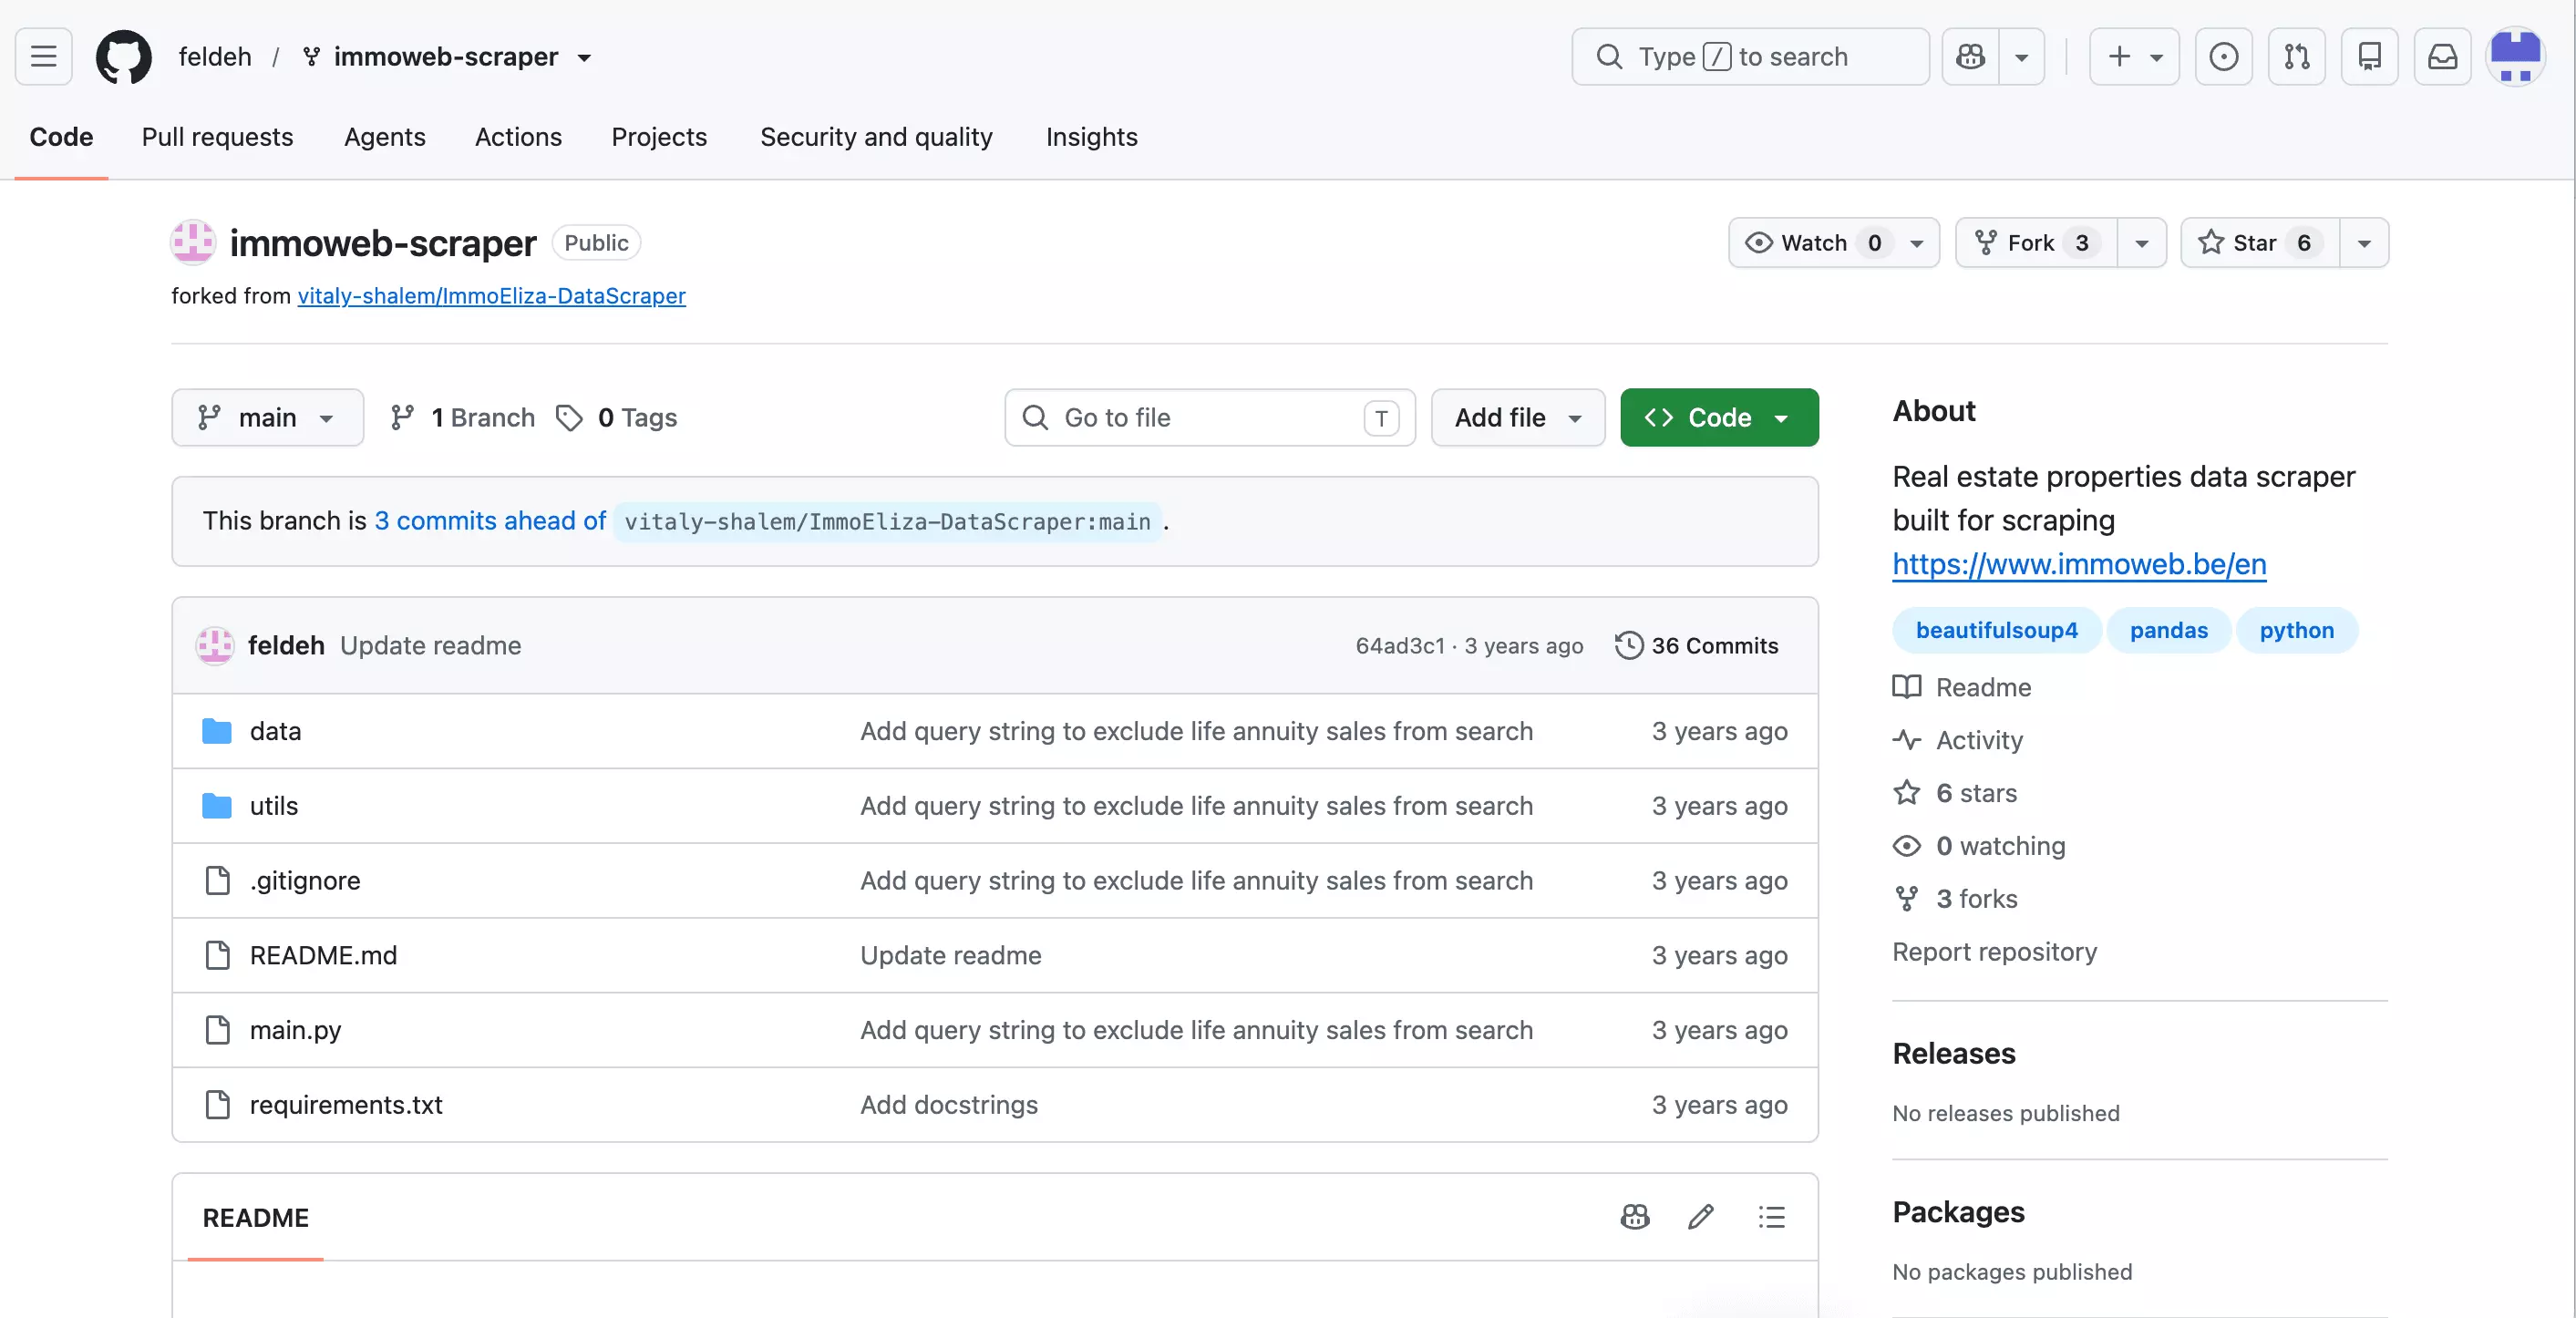Select the beautifulsoup4 topic tag
This screenshot has width=2576, height=1318.
[1996, 630]
